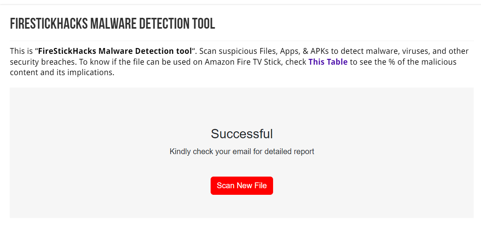The height and width of the screenshot is (225, 481).
Task: Click empty gray area above the Successful message
Action: coord(242,106)
